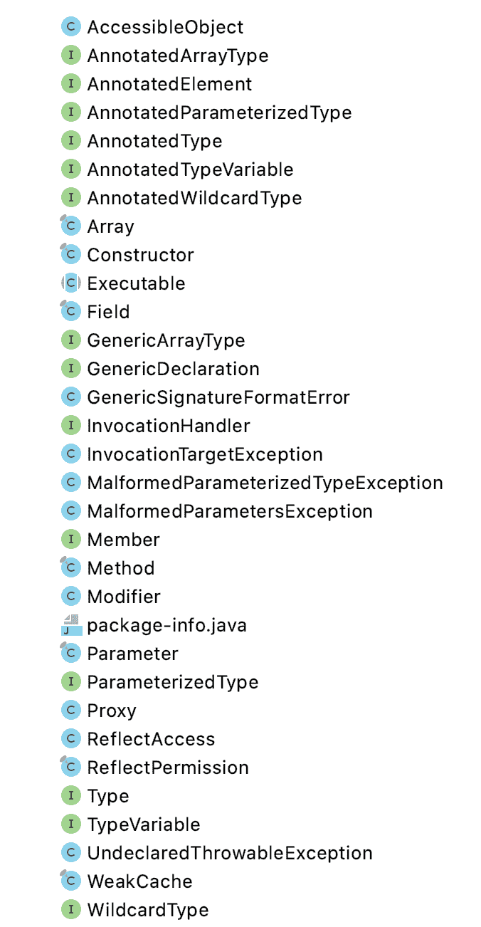Select the Method class entry

pos(120,568)
